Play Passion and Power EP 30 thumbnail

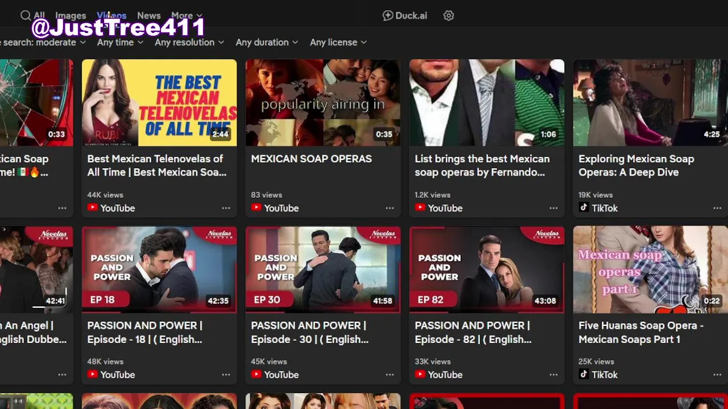click(x=323, y=269)
